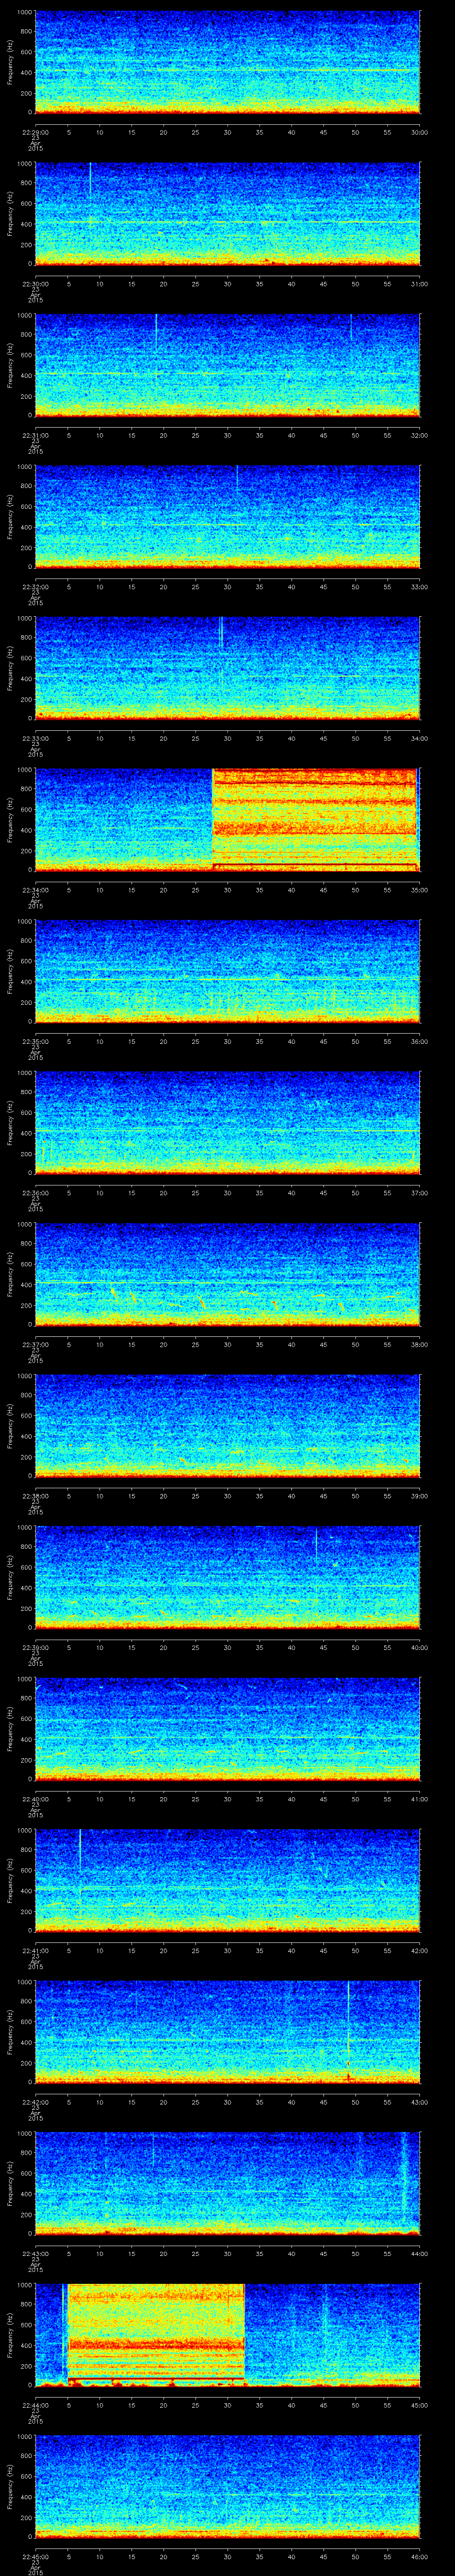The width and height of the screenshot is (455, 2576).
Task: Click the spectrogram panel starting at 22:30:00
Action: (x=227, y=214)
